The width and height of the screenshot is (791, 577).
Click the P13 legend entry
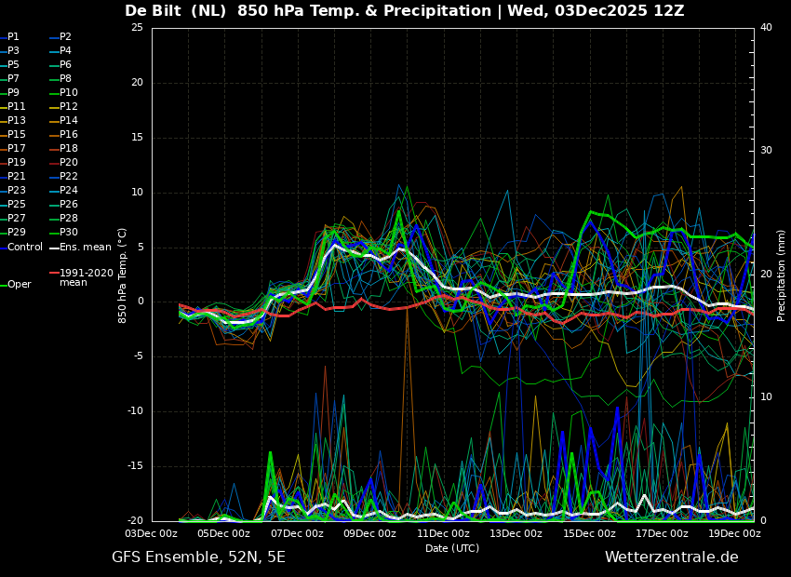pos(16,121)
